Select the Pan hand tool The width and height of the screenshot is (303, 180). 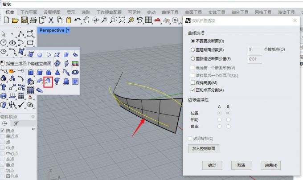point(86,20)
